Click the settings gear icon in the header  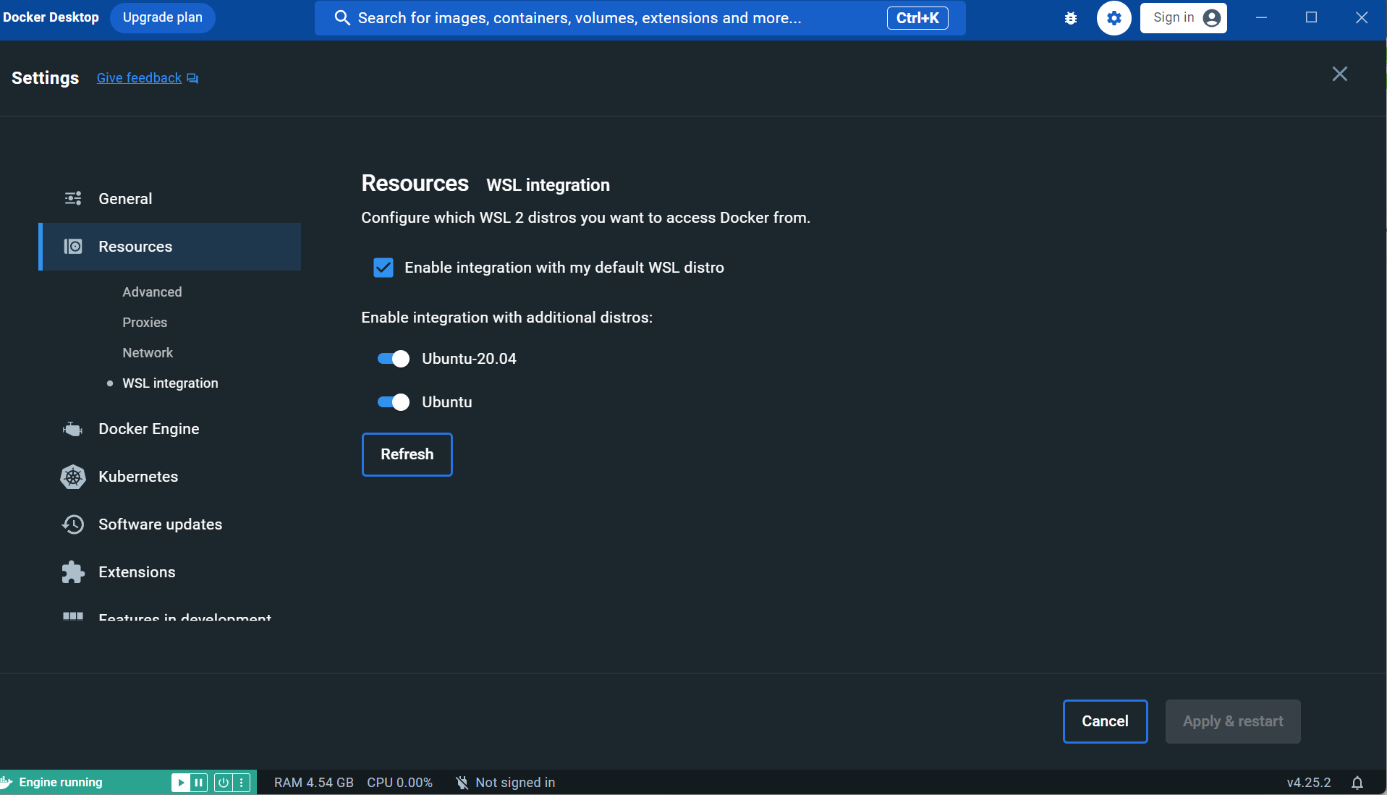pos(1114,18)
